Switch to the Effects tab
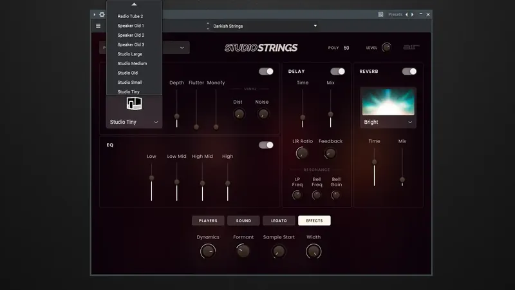The width and height of the screenshot is (515, 290). pos(314,220)
